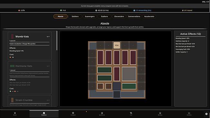Select the Hormone Vats upgrade card
This screenshot has height=118, width=210.
coord(30,78)
